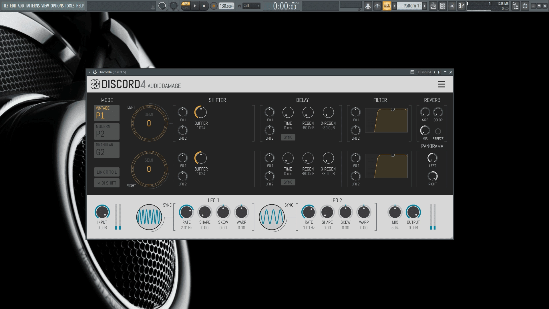The image size is (549, 309).
Task: Click the LFO 2 WARP knob
Action: click(x=364, y=212)
